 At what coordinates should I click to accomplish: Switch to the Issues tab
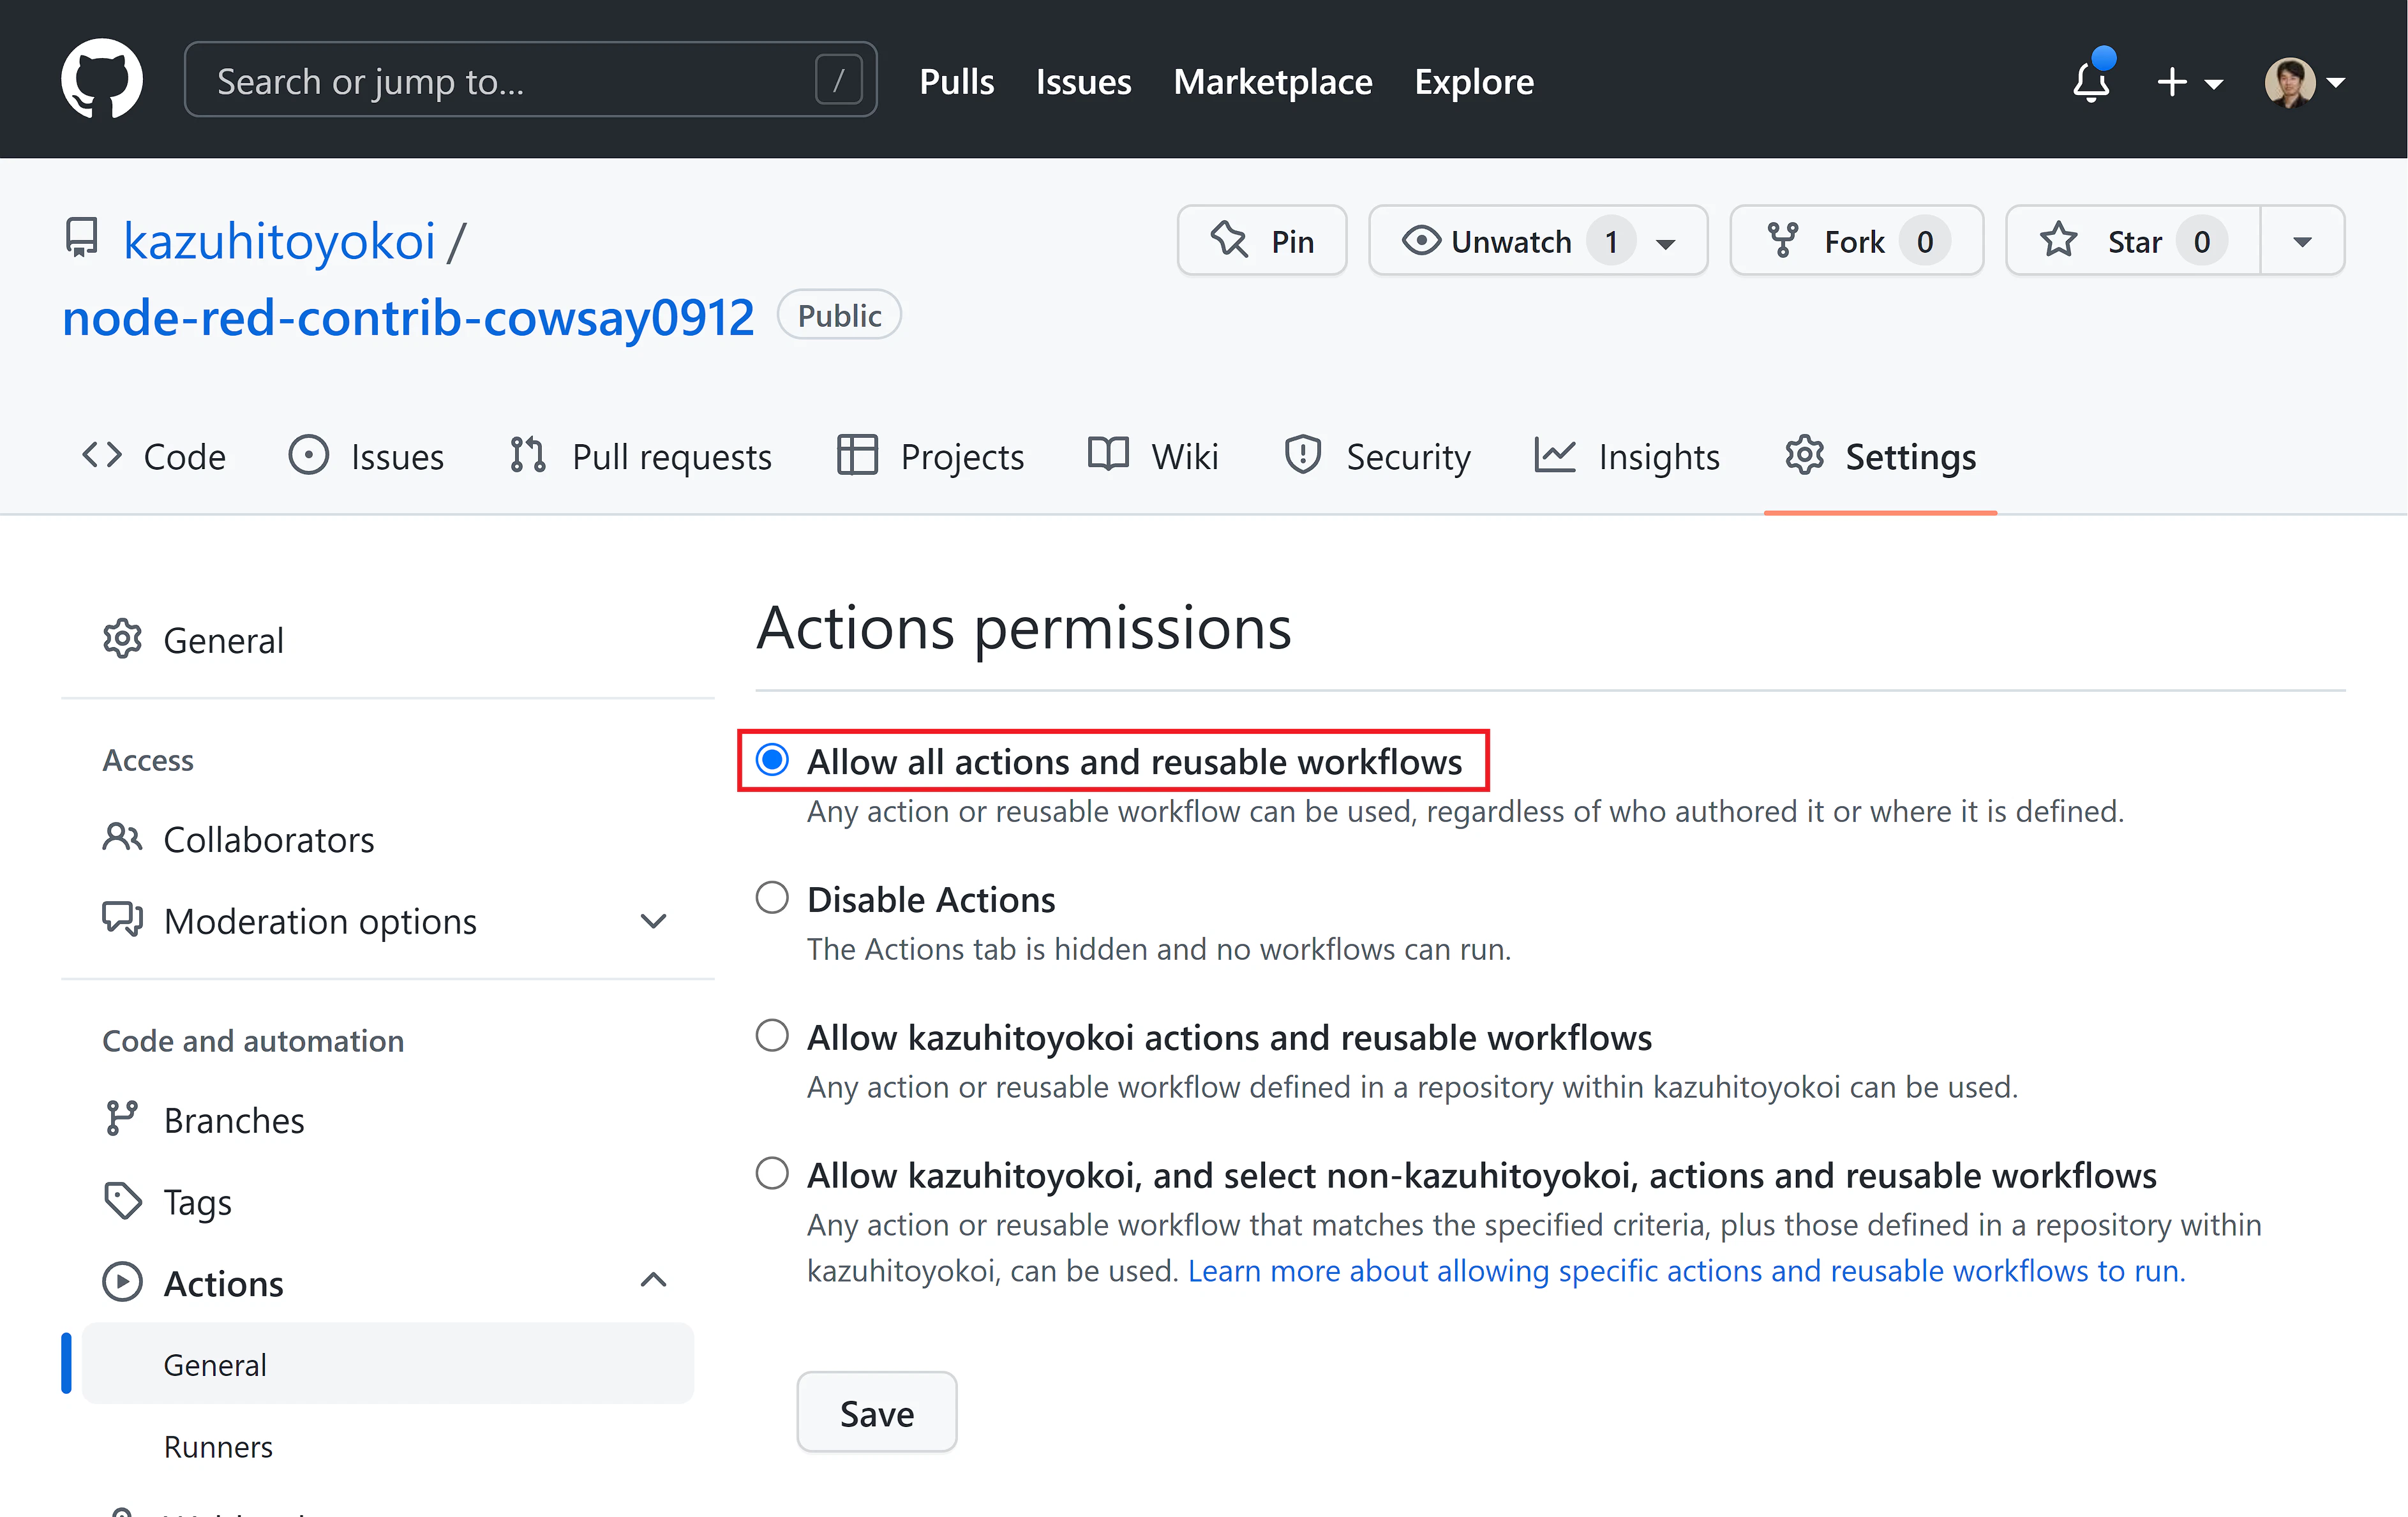(x=366, y=456)
